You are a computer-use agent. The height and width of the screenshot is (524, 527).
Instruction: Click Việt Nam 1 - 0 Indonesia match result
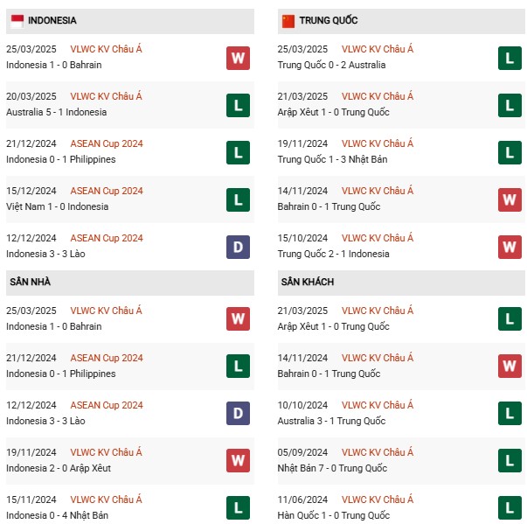point(58,206)
